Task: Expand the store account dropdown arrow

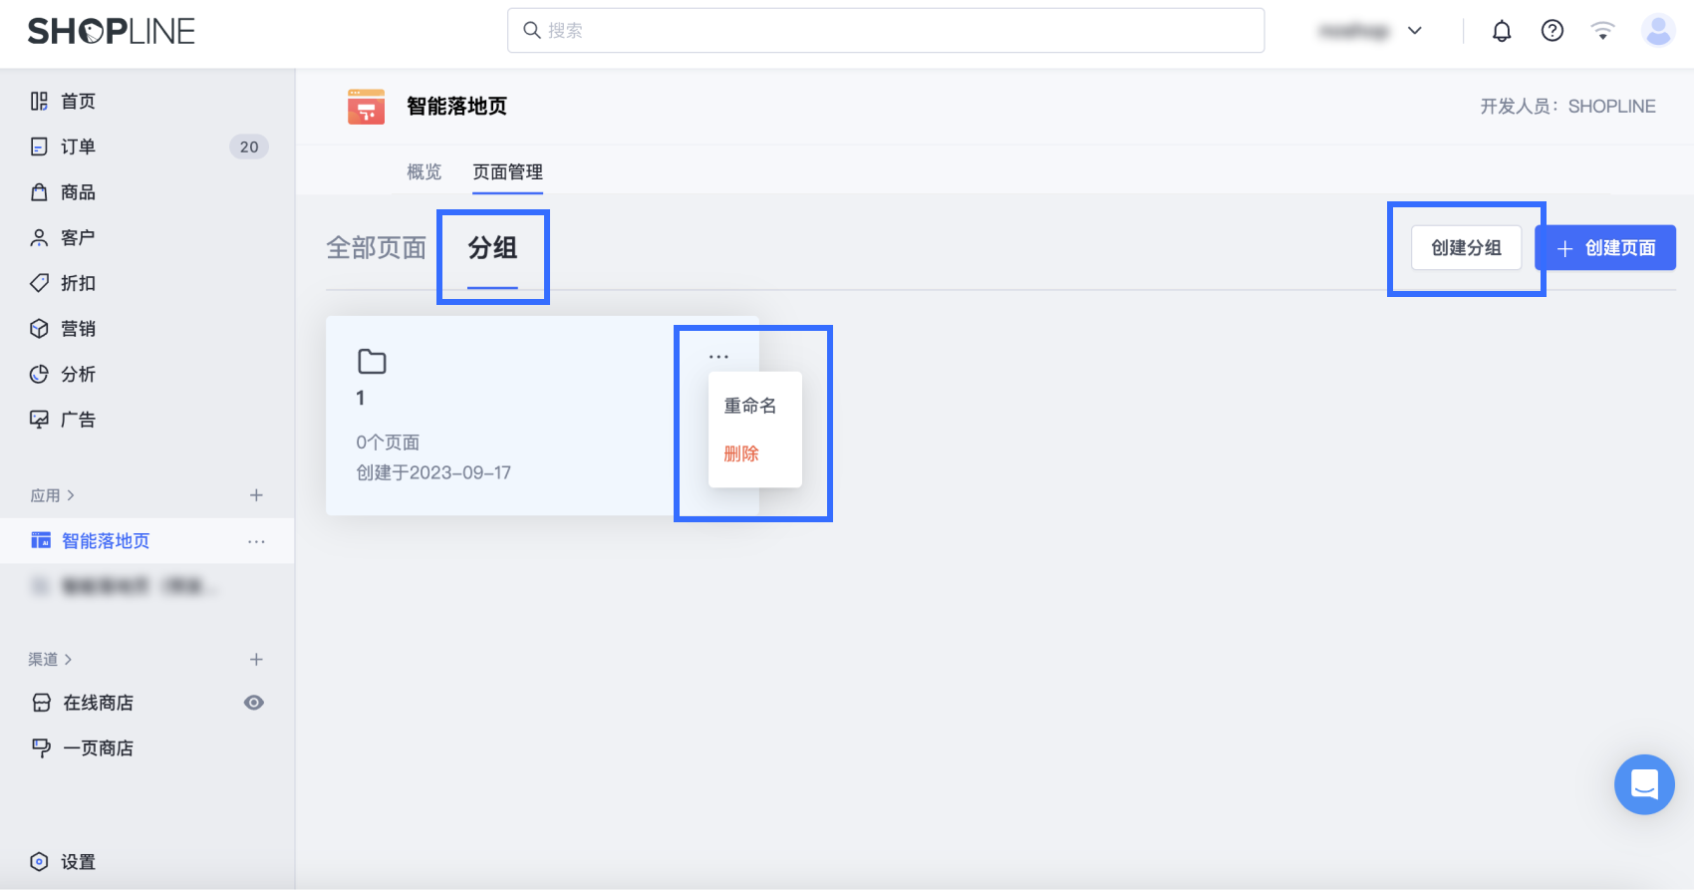Action: 1414,31
